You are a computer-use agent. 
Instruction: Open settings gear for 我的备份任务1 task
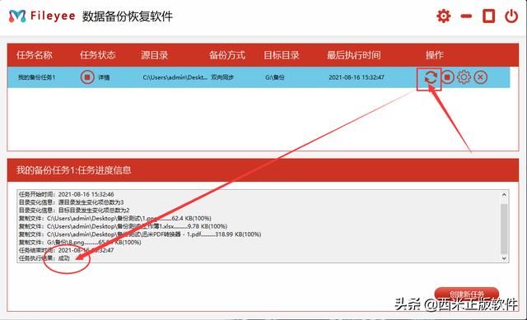tap(464, 77)
